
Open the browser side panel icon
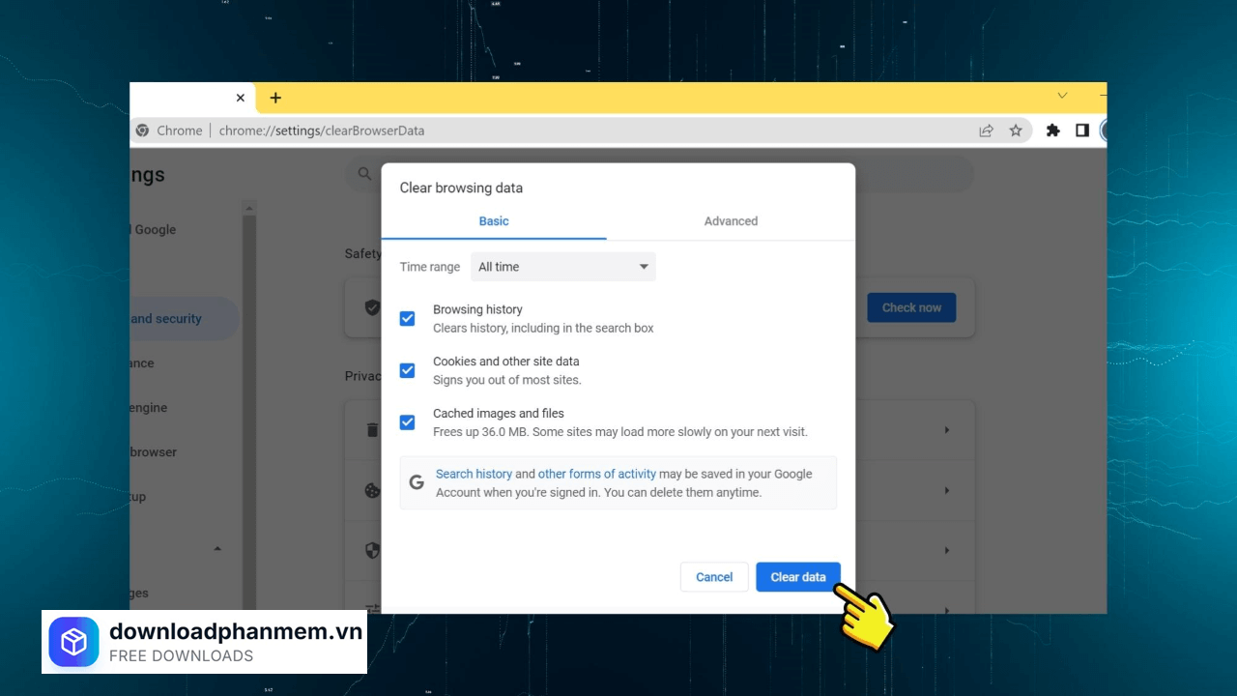pos(1082,130)
